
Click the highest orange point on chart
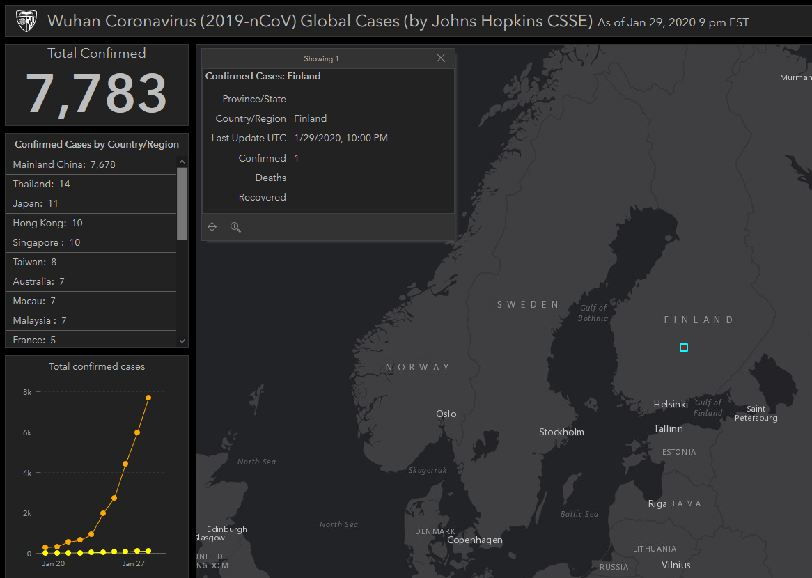[x=148, y=398]
